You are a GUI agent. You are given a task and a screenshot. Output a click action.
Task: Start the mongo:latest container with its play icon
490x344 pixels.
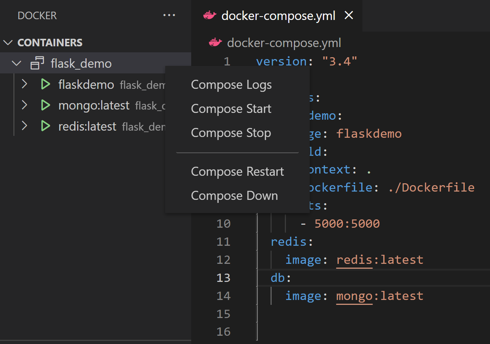(x=45, y=105)
